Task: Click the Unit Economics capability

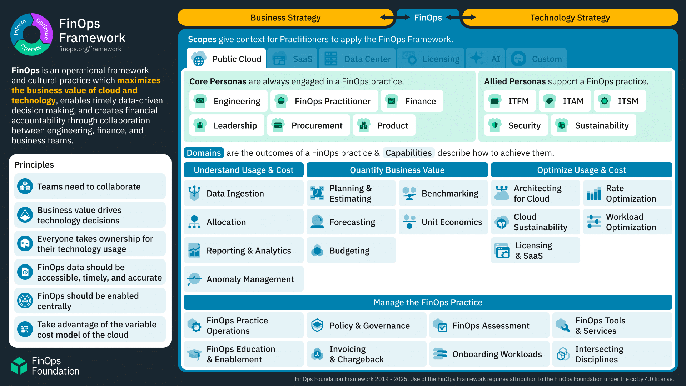Action: (x=443, y=222)
